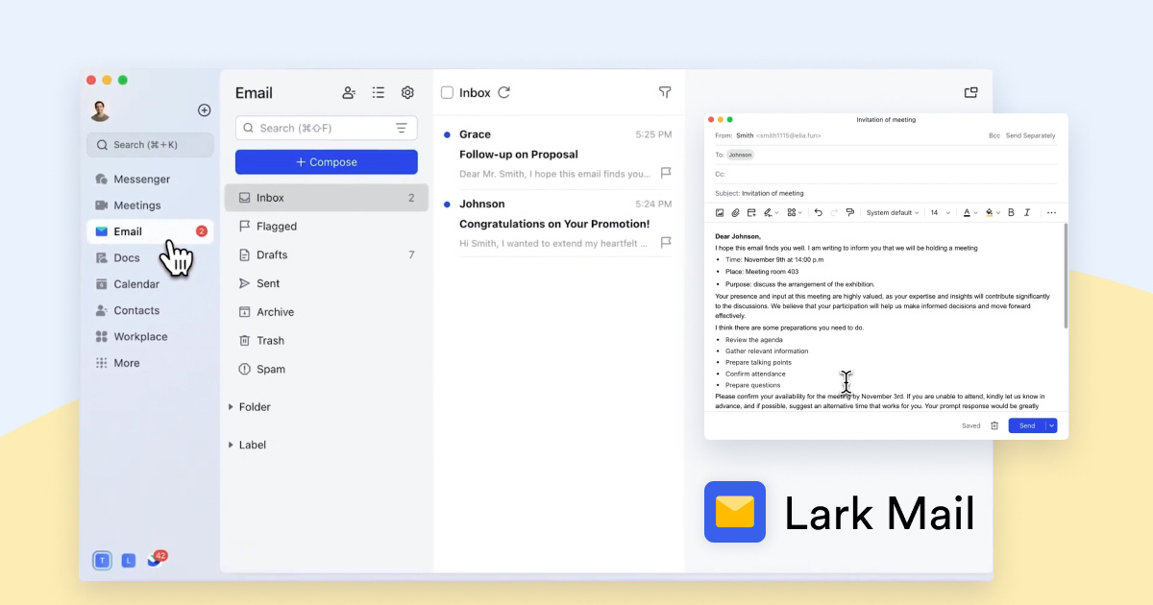
Task: Flag Johnson's congratulations email
Action: (x=667, y=243)
